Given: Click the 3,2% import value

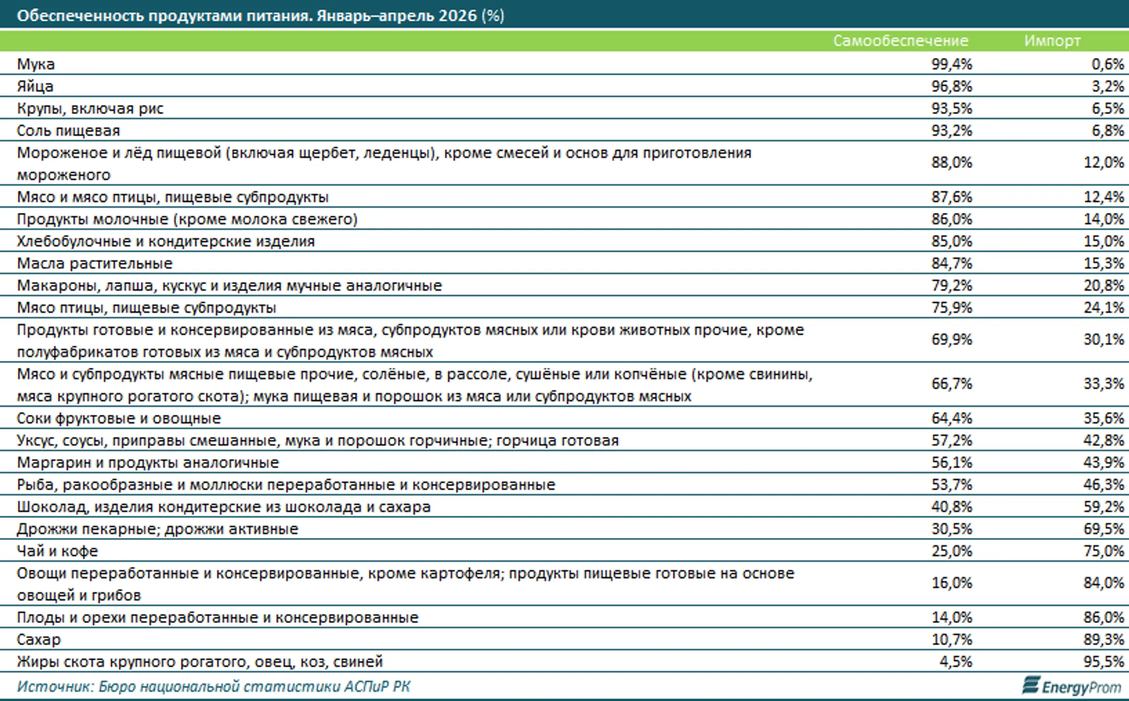Looking at the screenshot, I should (x=1108, y=86).
